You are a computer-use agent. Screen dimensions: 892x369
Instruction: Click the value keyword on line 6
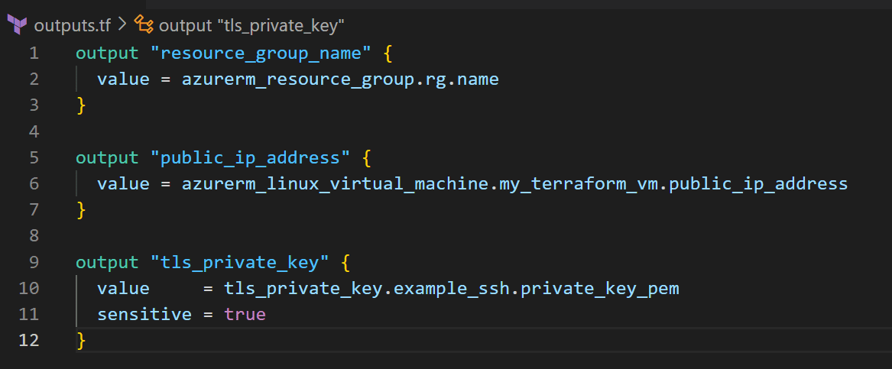pyautogui.click(x=124, y=183)
